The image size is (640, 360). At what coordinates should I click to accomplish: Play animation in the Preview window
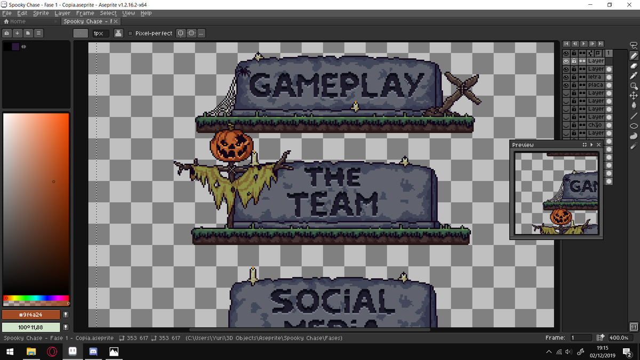click(591, 145)
